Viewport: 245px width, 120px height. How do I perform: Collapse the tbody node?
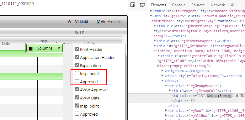162,81
